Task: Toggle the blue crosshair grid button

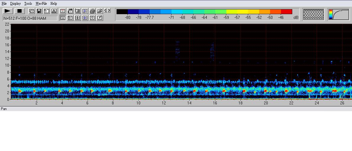Action: [x=85, y=18]
